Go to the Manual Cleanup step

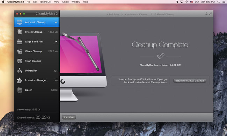tap(164, 14)
